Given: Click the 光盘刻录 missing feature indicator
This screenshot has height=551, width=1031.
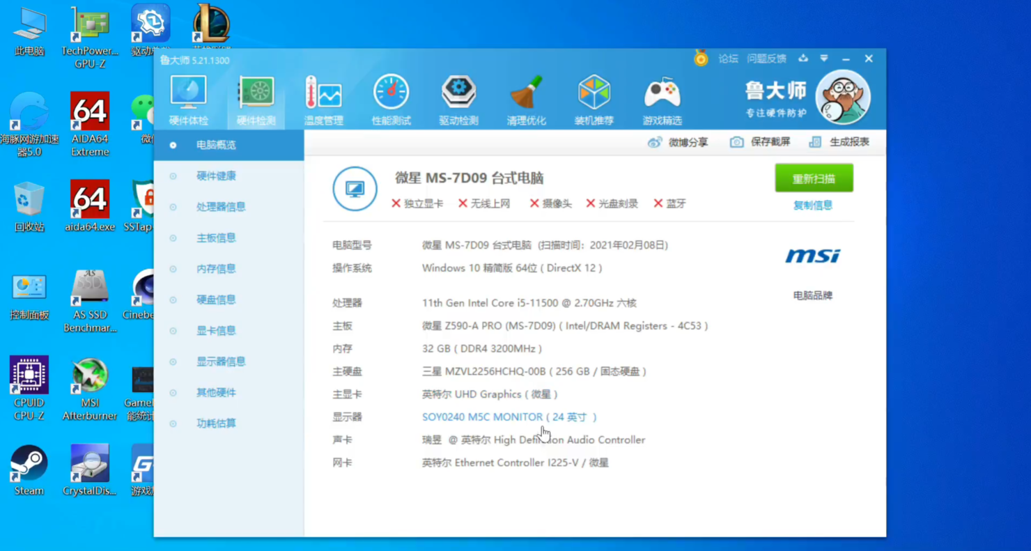Looking at the screenshot, I should 612,203.
